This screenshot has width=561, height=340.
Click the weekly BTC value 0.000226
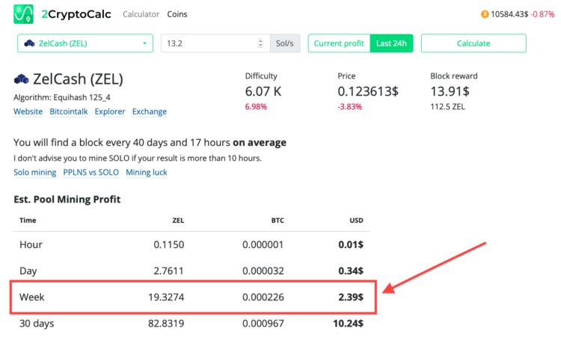click(x=263, y=297)
